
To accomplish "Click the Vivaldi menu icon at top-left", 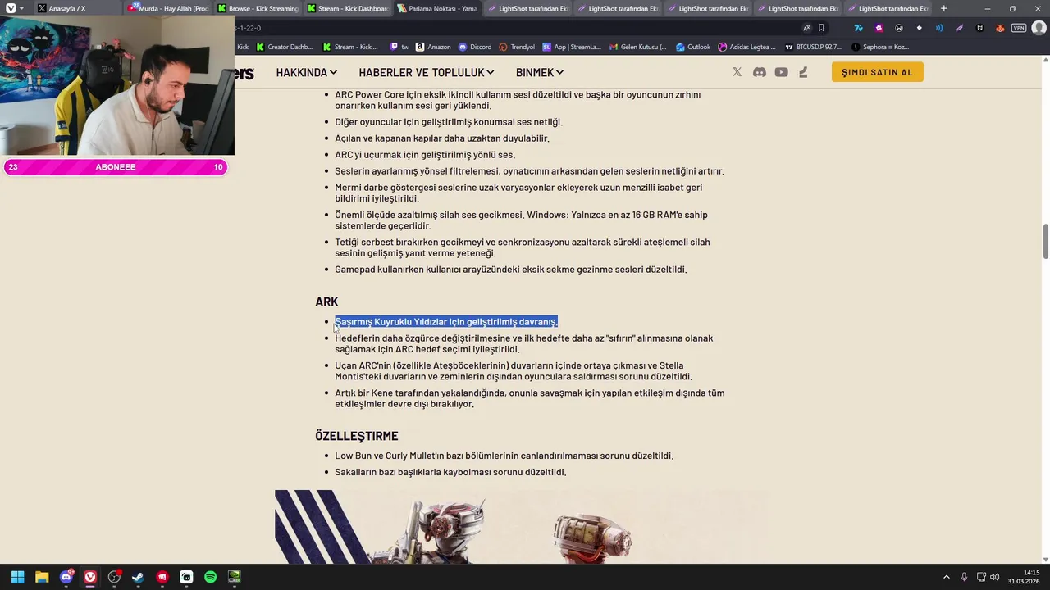I will (10, 8).
